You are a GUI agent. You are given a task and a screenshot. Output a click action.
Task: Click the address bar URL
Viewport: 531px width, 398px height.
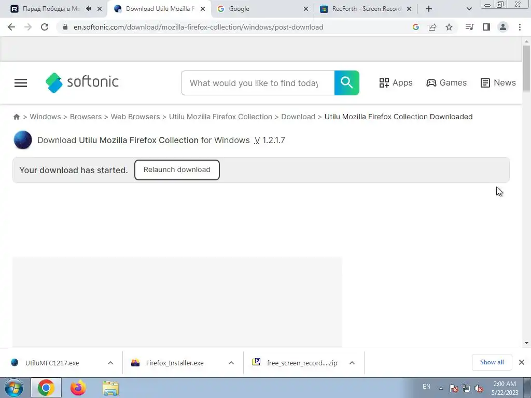tap(199, 27)
